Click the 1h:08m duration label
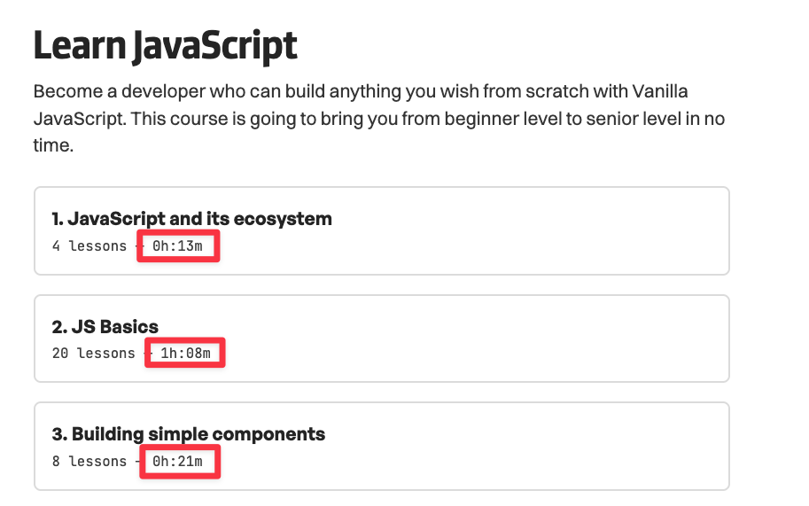This screenshot has width=809, height=506. pos(185,354)
